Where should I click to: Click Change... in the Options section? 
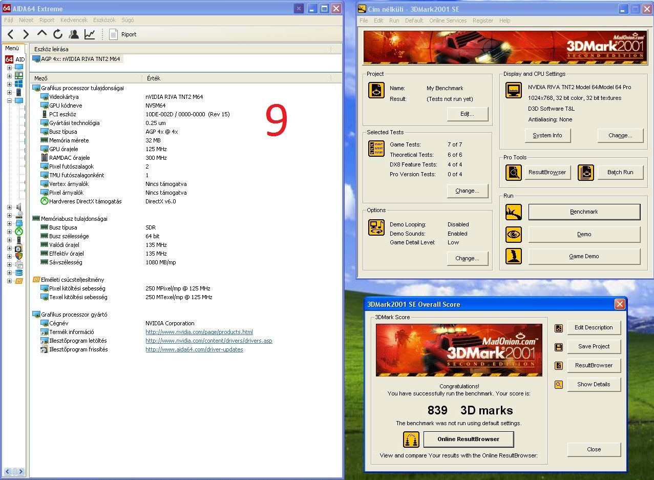(x=467, y=258)
